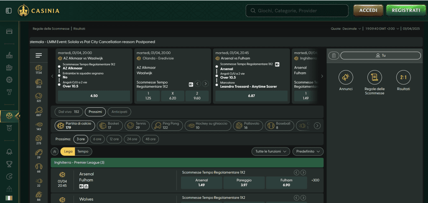428x203 pixels.
Task: Open the treasure chest promotions icon
Action: (x=9, y=31)
